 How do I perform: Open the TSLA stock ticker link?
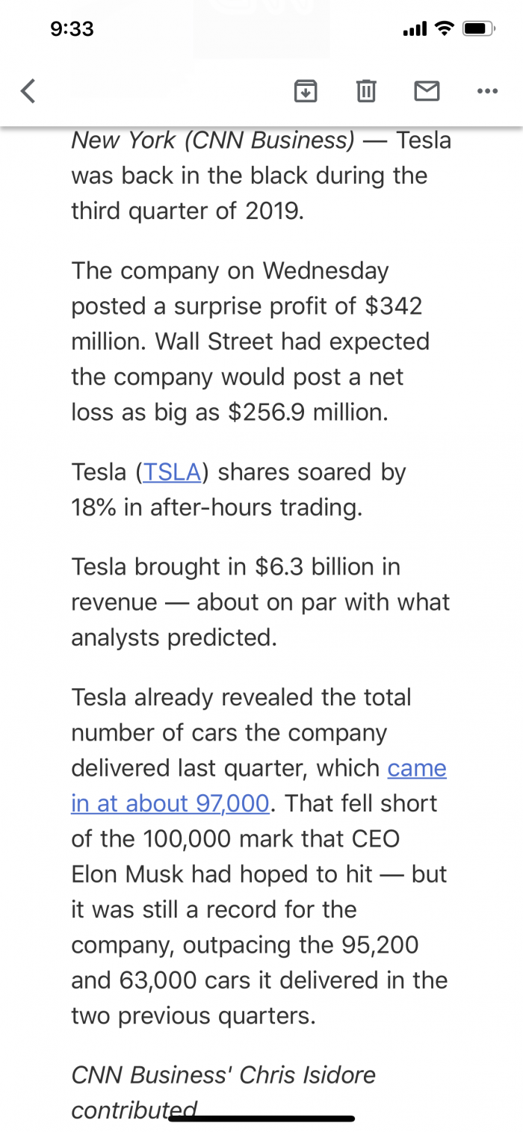click(x=172, y=472)
